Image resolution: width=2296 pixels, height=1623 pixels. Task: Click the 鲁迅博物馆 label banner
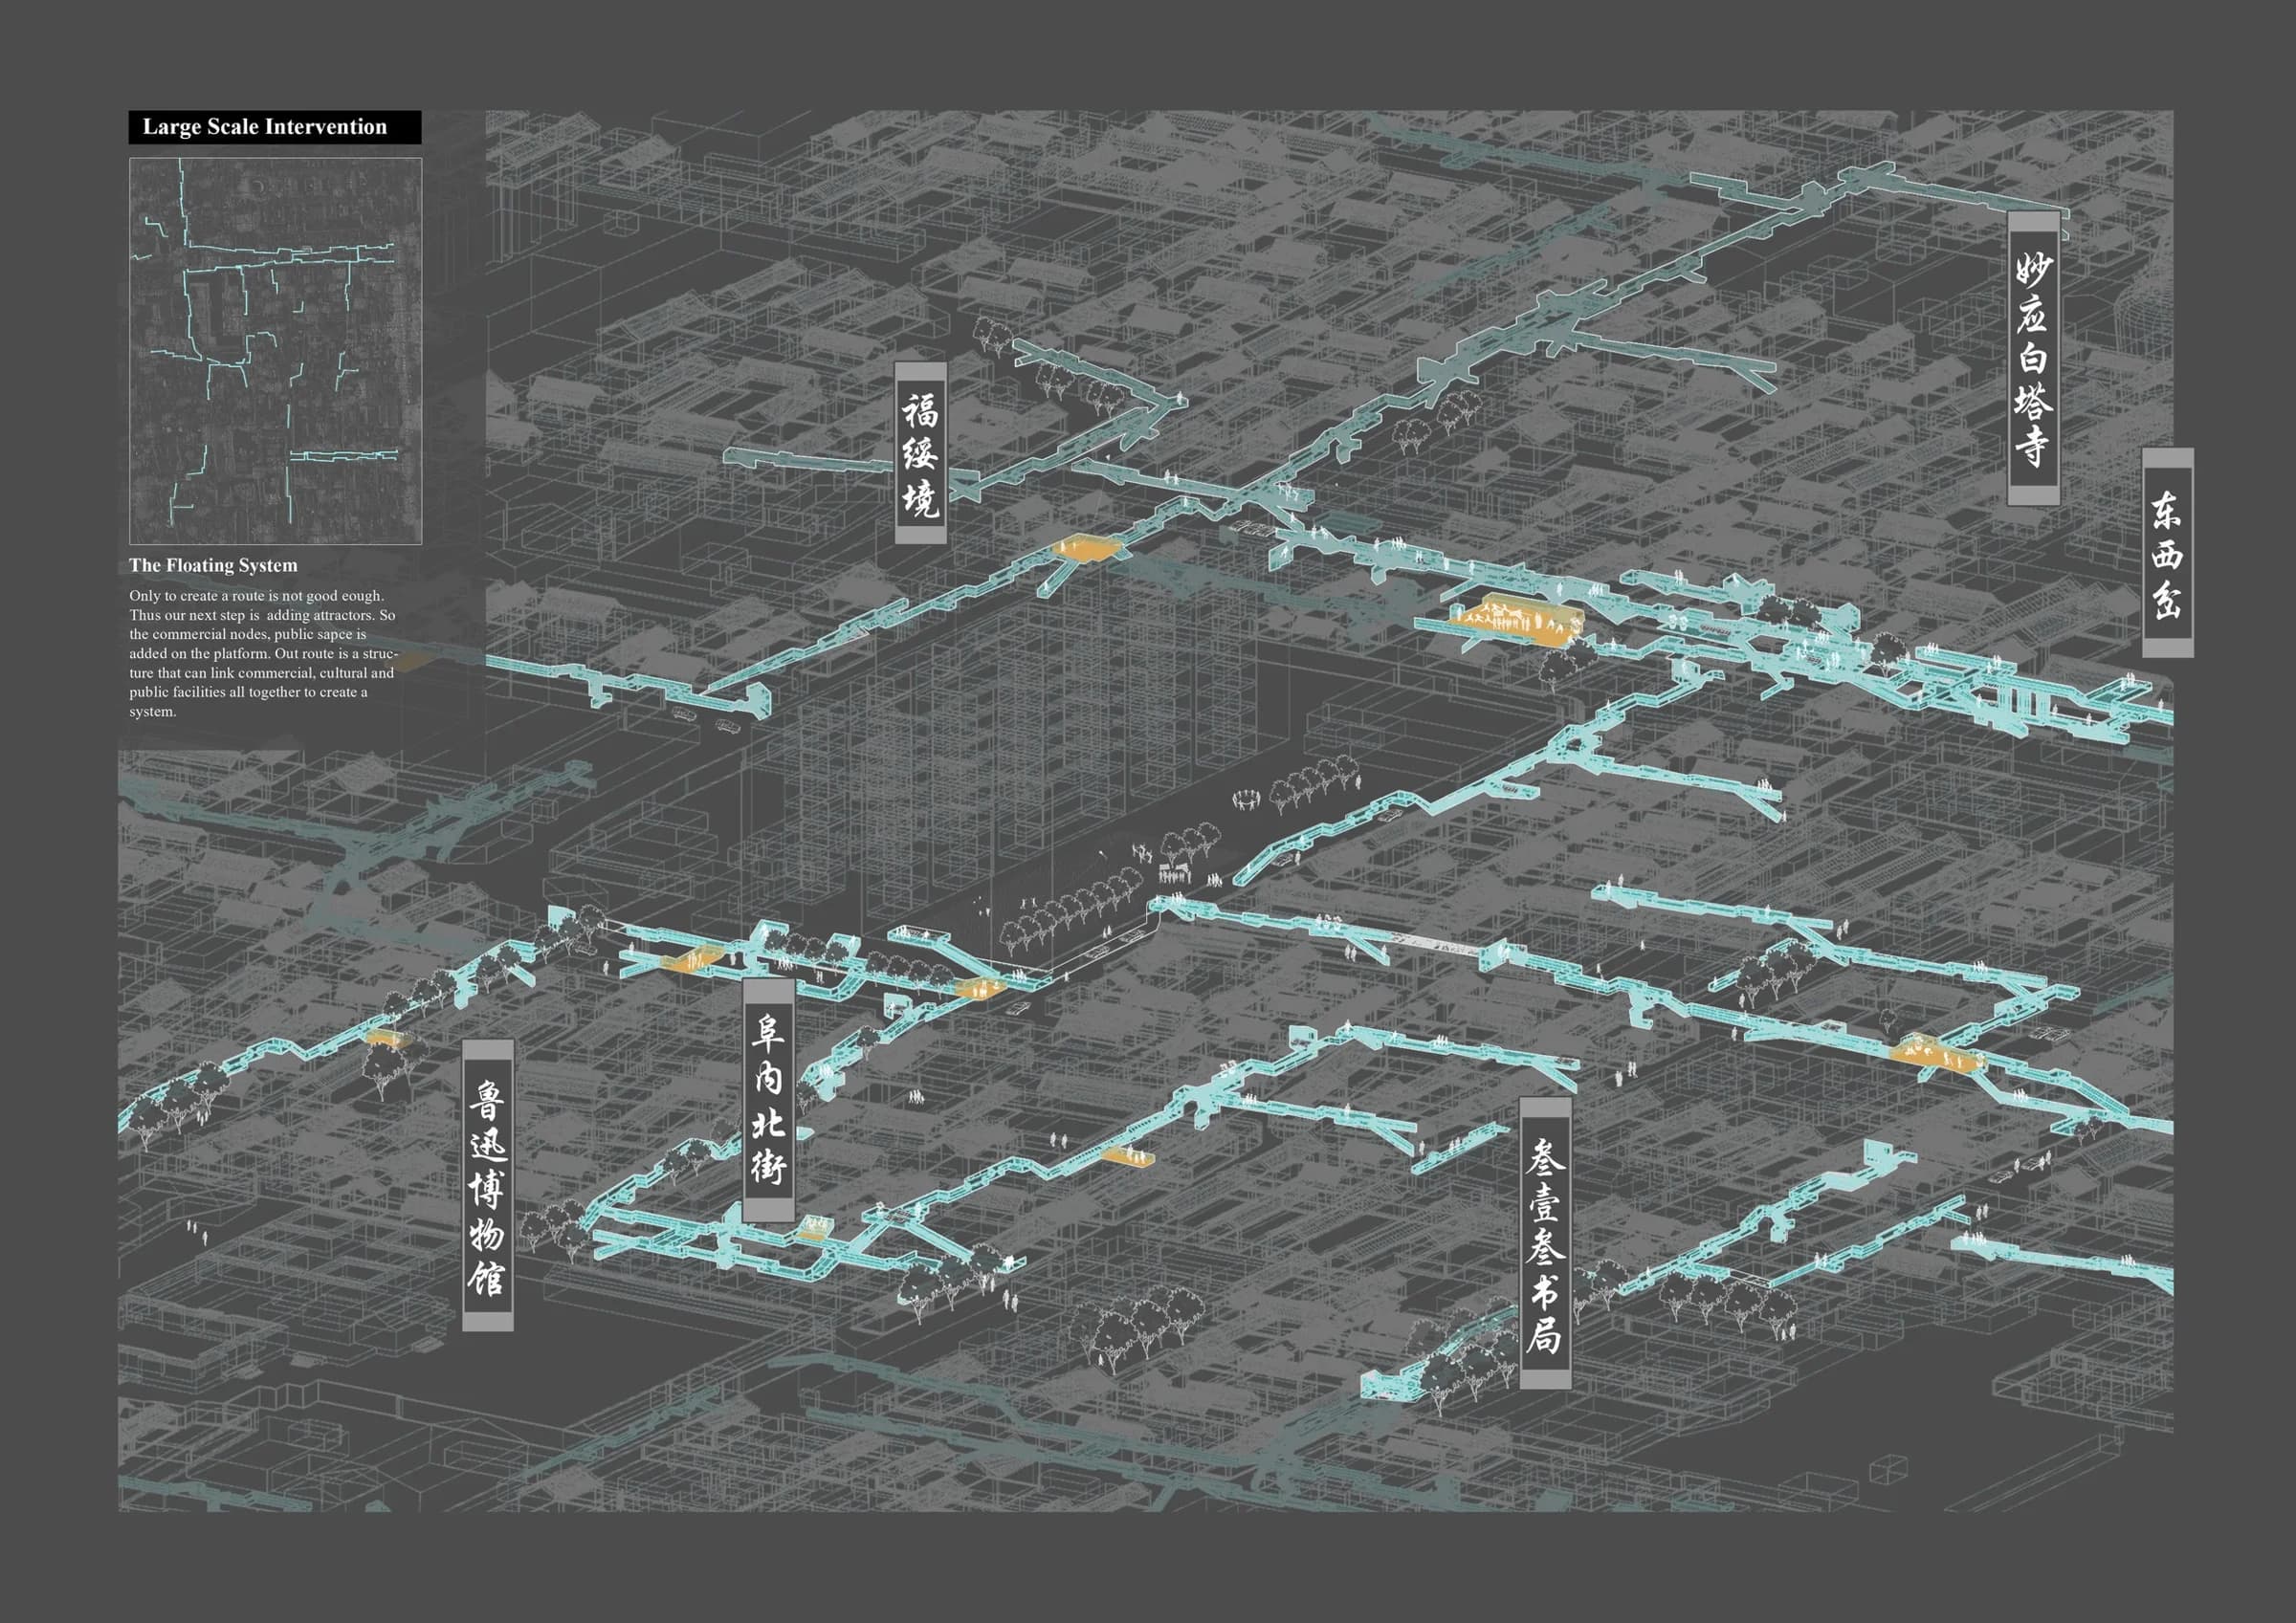coord(488,1185)
